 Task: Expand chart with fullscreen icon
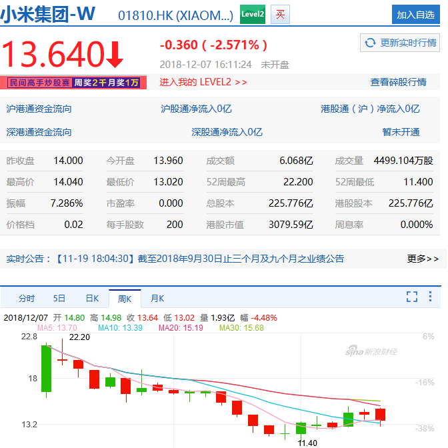tap(412, 297)
